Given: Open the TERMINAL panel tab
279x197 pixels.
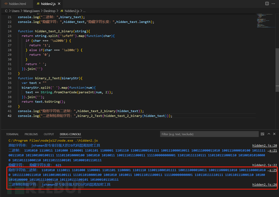Looking at the screenshot, I should 12,134.
